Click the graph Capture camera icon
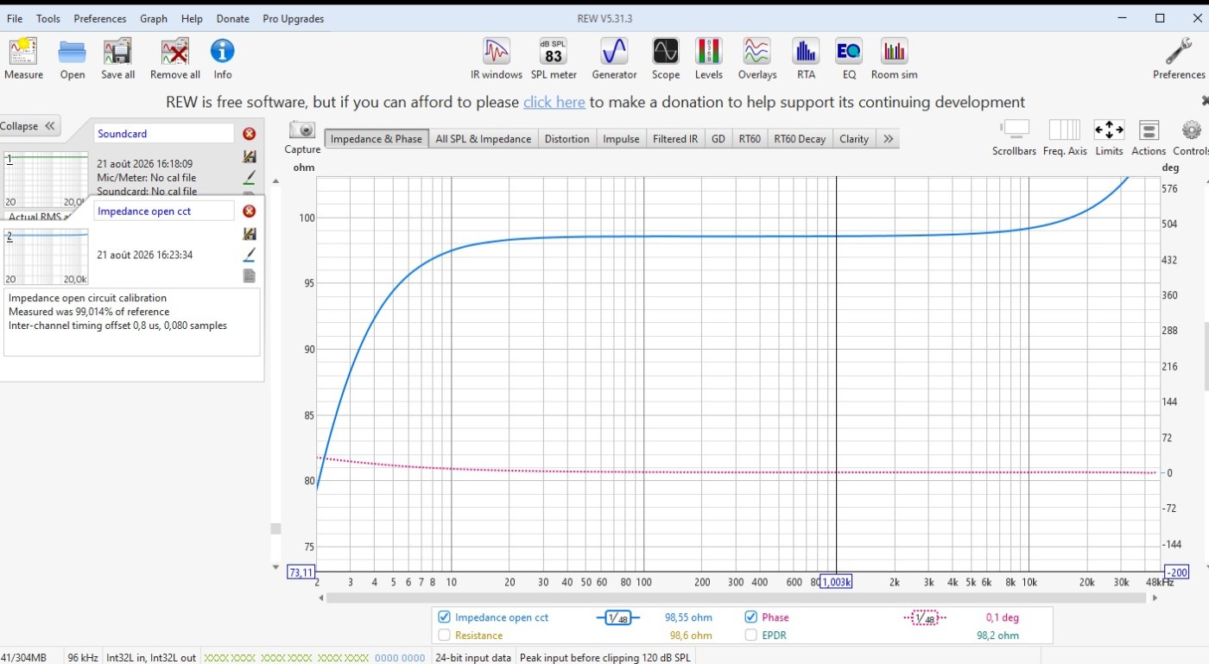 302,136
